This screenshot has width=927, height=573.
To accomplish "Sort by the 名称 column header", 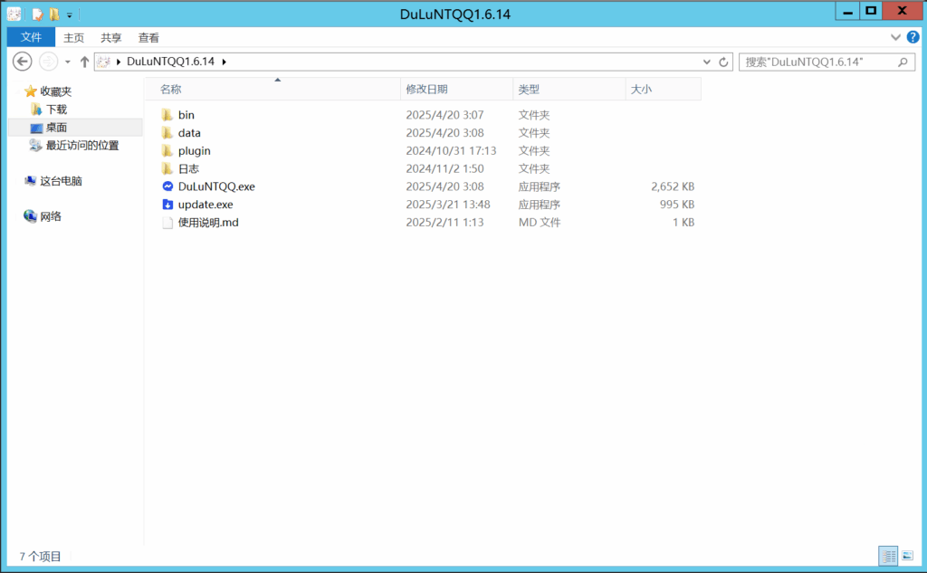I will coord(273,90).
